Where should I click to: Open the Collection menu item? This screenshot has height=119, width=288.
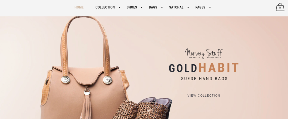(x=105, y=7)
